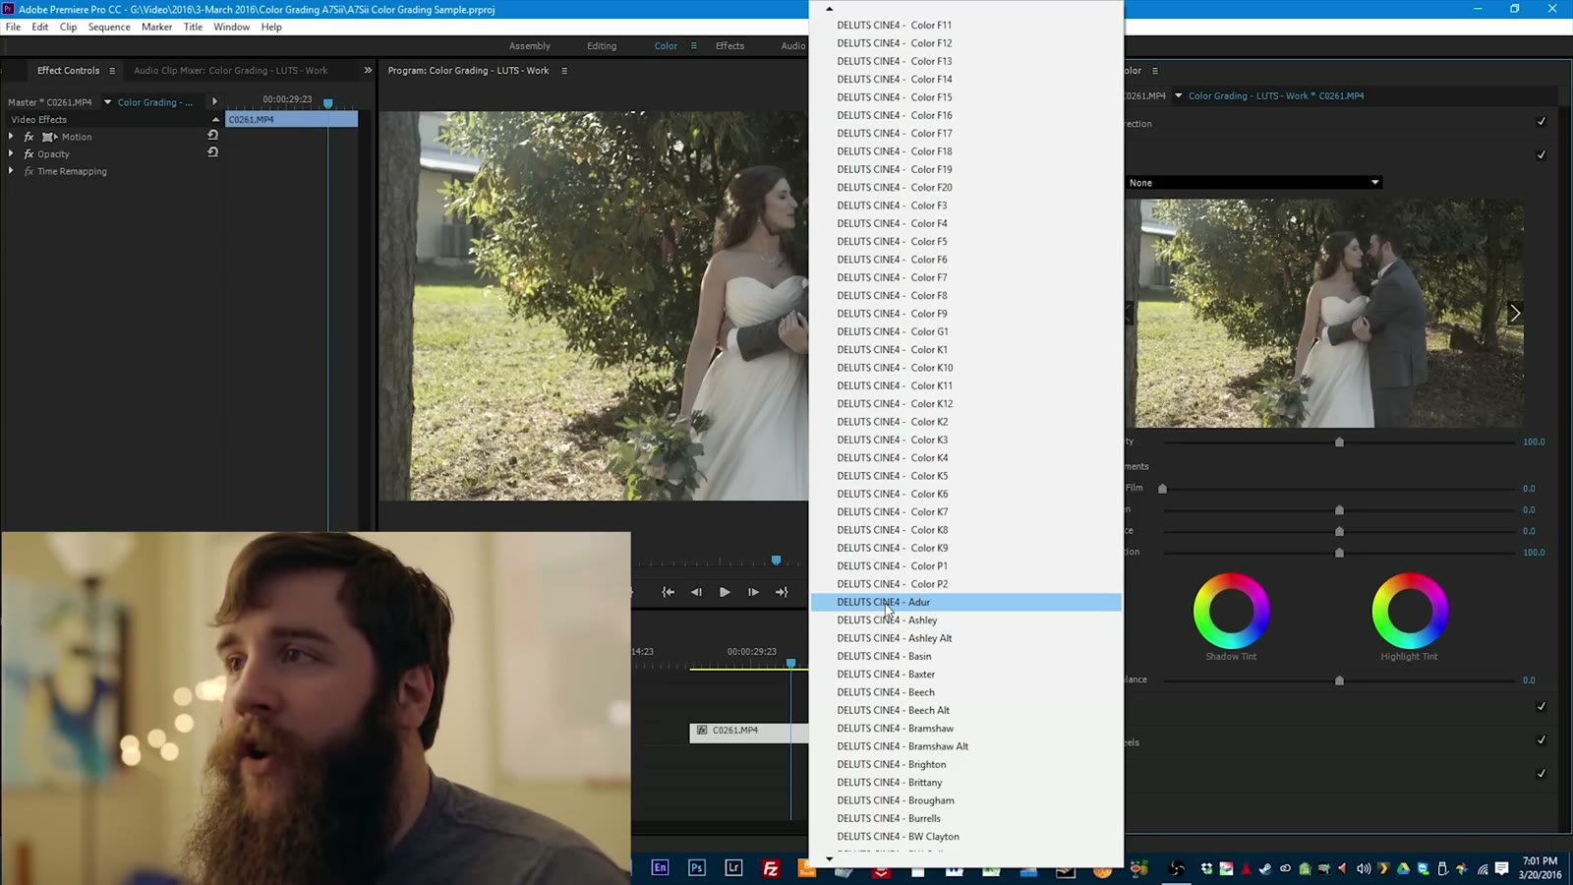The height and width of the screenshot is (885, 1573).
Task: Adjust the Faded Film slider handle
Action: [1162, 489]
